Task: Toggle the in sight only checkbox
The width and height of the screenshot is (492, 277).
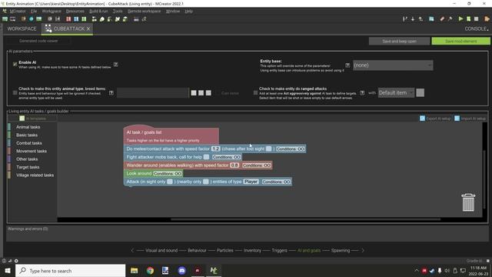Action: point(169,182)
